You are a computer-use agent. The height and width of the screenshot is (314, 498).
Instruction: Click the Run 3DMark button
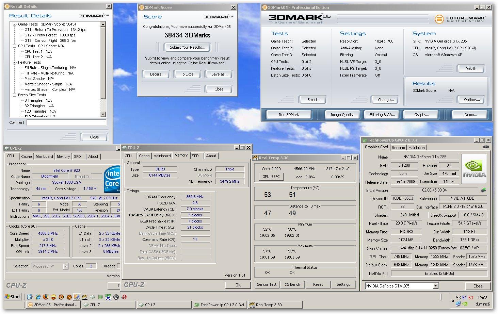coord(289,115)
